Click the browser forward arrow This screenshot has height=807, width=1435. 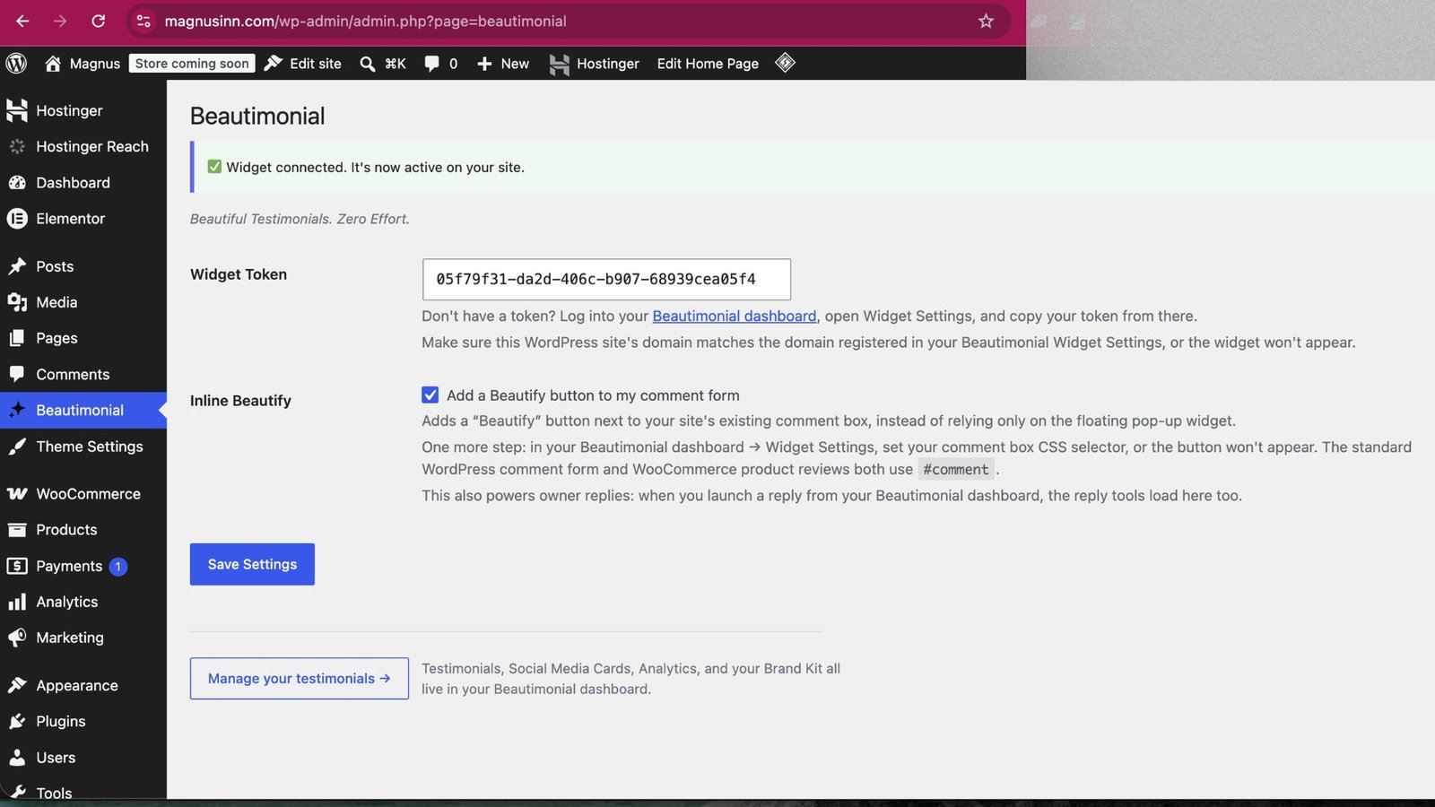(60, 21)
